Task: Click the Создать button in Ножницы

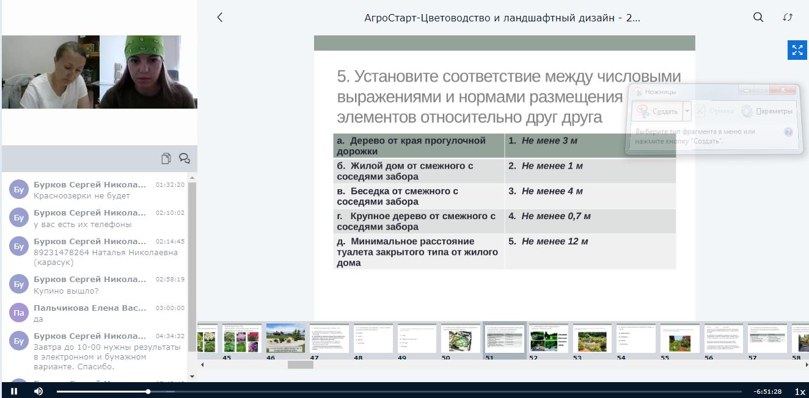Action: [657, 111]
